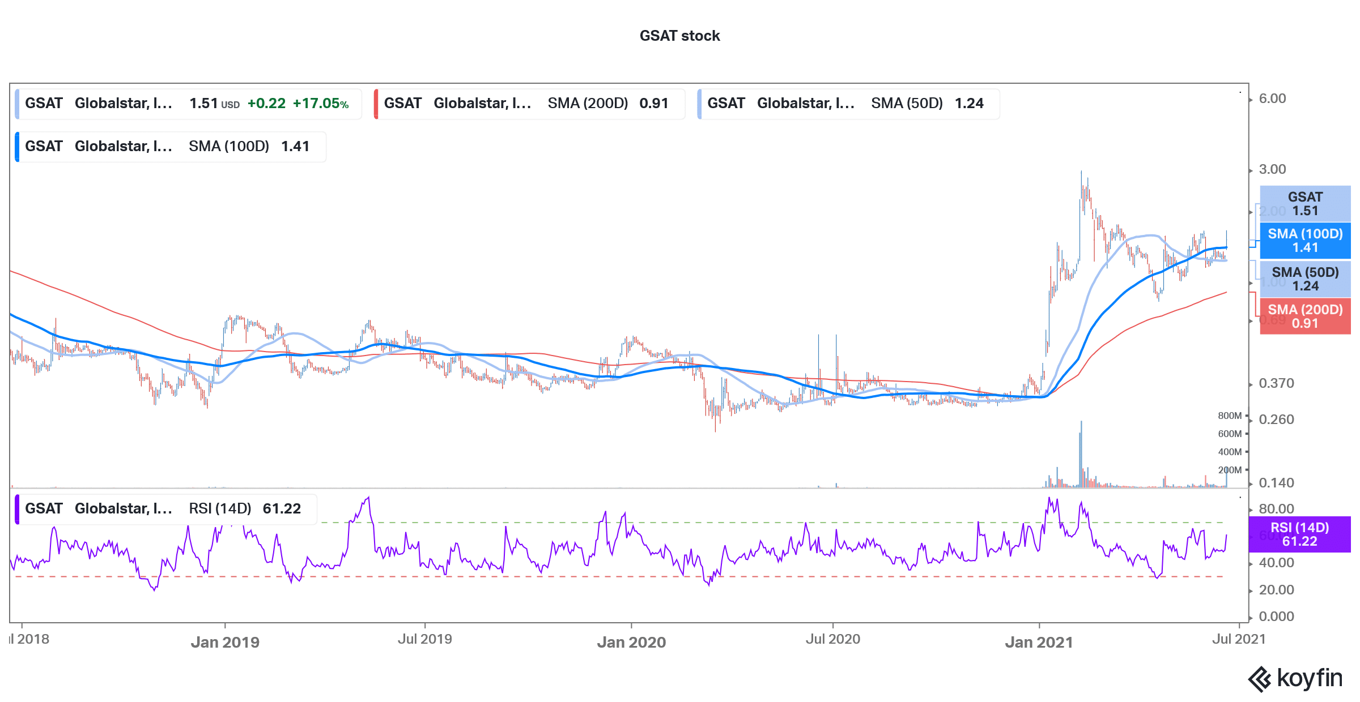Click the Jul 2021 date label
Image resolution: width=1360 pixels, height=702 pixels.
pos(1239,639)
